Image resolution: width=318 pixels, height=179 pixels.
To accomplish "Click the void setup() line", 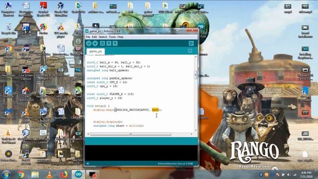I will pyautogui.click(x=98, y=106).
